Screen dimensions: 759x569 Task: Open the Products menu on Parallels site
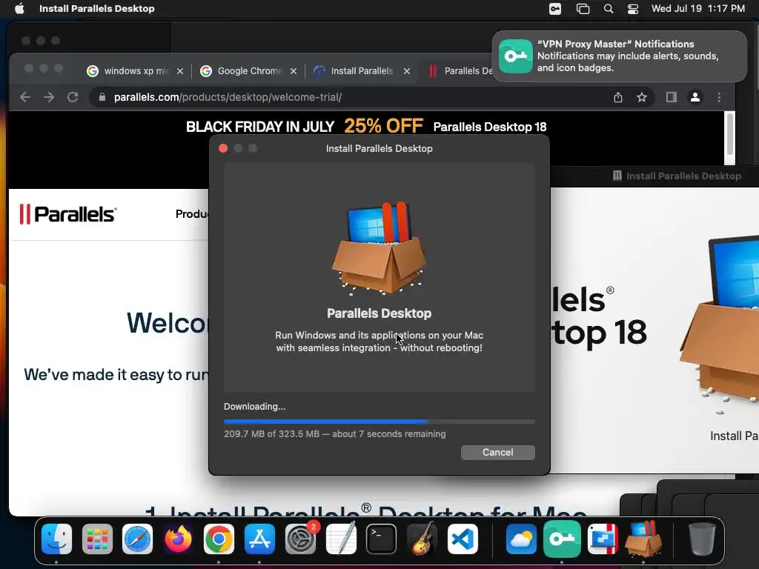tap(192, 214)
